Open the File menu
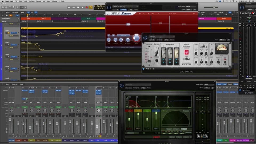Image resolution: width=256 pixels, height=144 pixels. click(x=16, y=1)
